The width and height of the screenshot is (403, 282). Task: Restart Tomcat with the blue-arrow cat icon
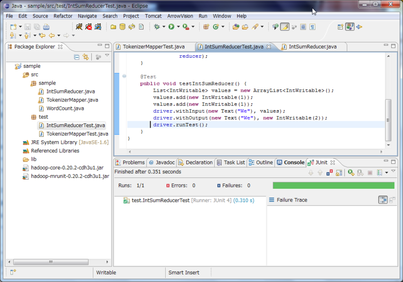(x=98, y=27)
